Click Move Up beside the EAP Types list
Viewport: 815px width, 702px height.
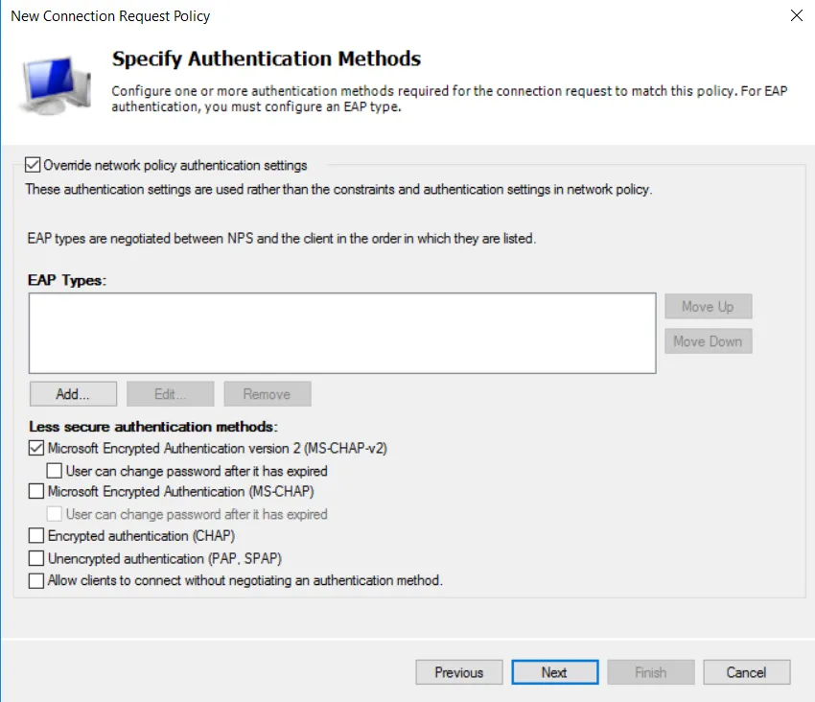(708, 306)
